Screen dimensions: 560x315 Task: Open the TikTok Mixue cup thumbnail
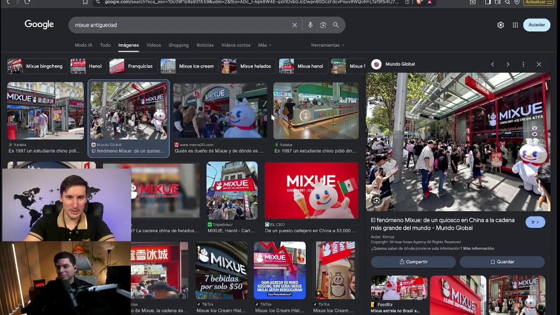(x=336, y=270)
